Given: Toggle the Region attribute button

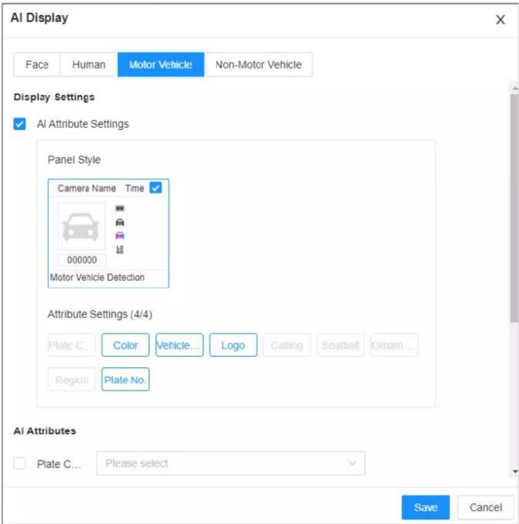Looking at the screenshot, I should pyautogui.click(x=72, y=380).
